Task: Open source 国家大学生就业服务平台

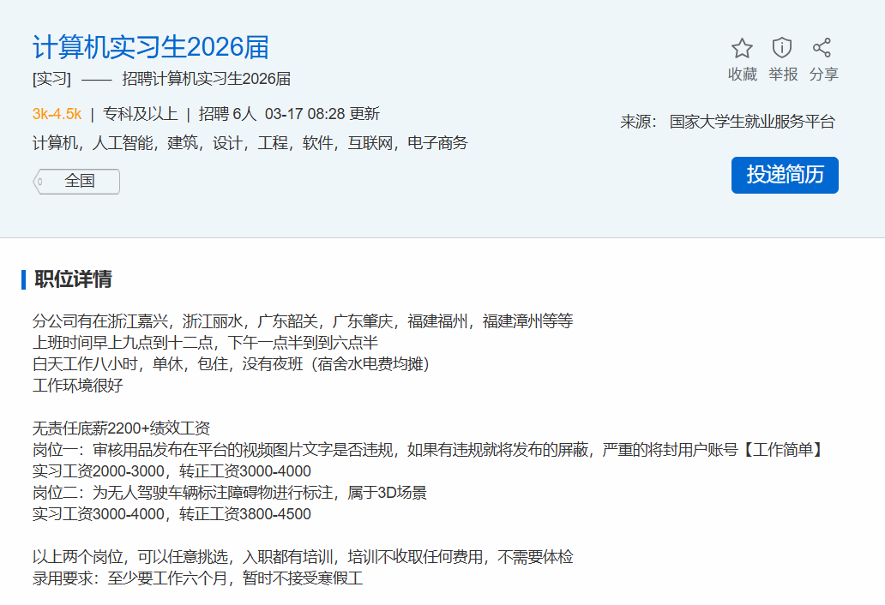Action: pos(752,122)
